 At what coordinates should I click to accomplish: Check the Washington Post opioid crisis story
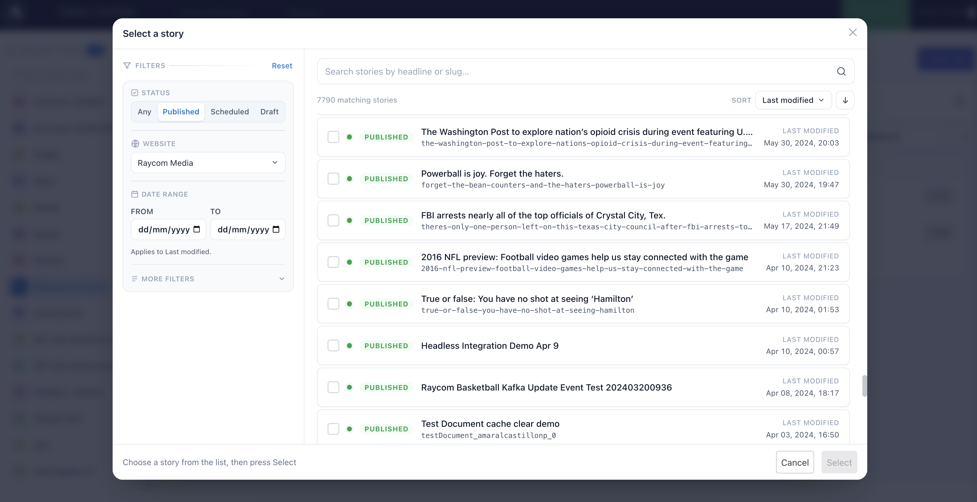click(333, 137)
